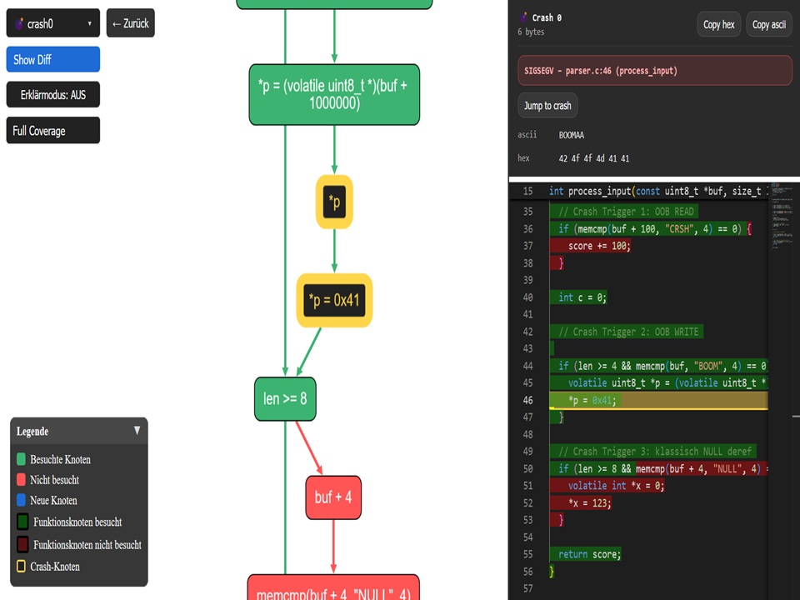Jump to crash location in code
The height and width of the screenshot is (600, 800).
pos(547,106)
